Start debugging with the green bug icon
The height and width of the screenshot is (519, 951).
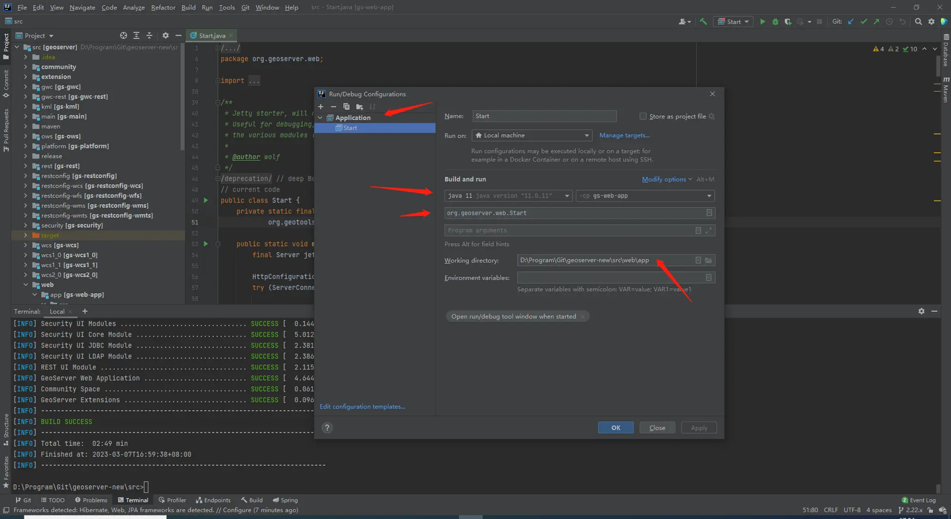pyautogui.click(x=775, y=21)
